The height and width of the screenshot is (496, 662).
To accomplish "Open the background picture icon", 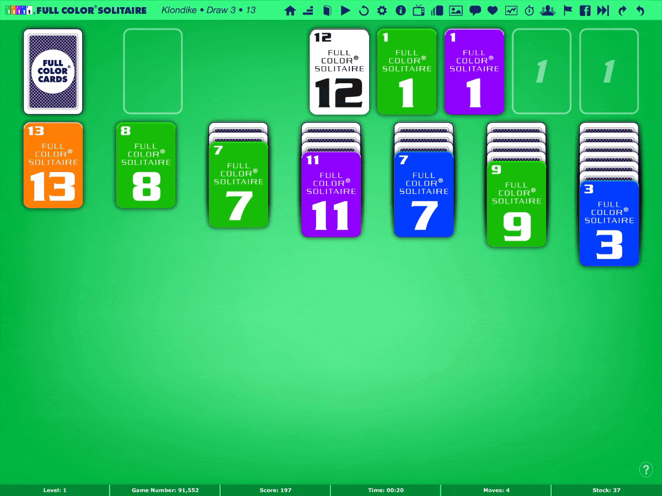I will [x=456, y=10].
